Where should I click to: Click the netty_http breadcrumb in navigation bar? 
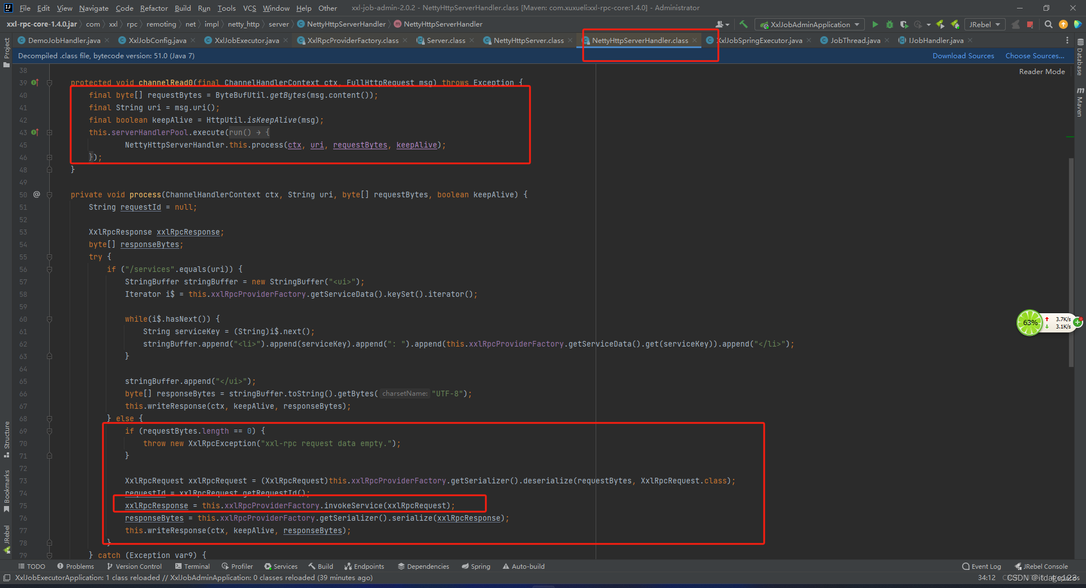pos(243,24)
